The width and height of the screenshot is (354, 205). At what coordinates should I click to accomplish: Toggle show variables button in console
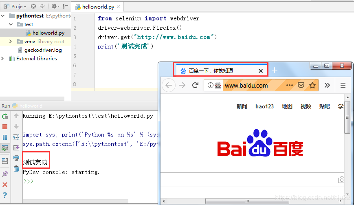(5, 148)
